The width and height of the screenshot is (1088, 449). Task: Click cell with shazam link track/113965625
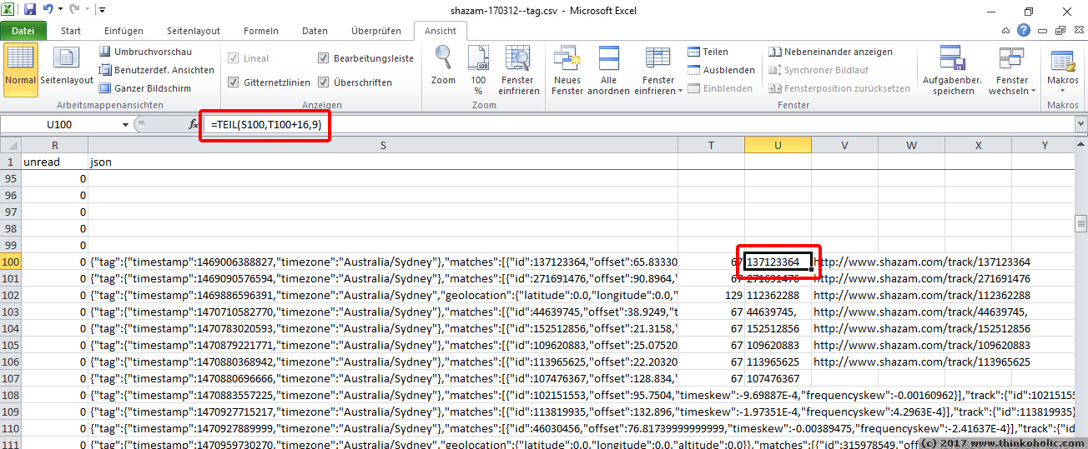point(922,362)
